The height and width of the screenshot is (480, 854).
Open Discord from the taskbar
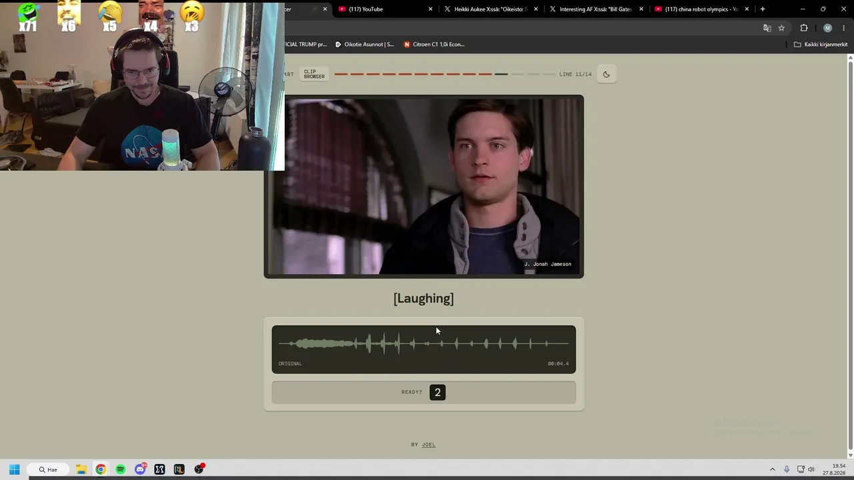(x=140, y=469)
